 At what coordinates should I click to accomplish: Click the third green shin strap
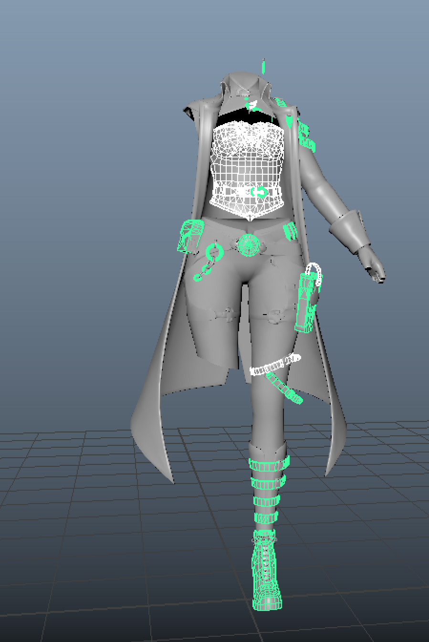(266, 502)
